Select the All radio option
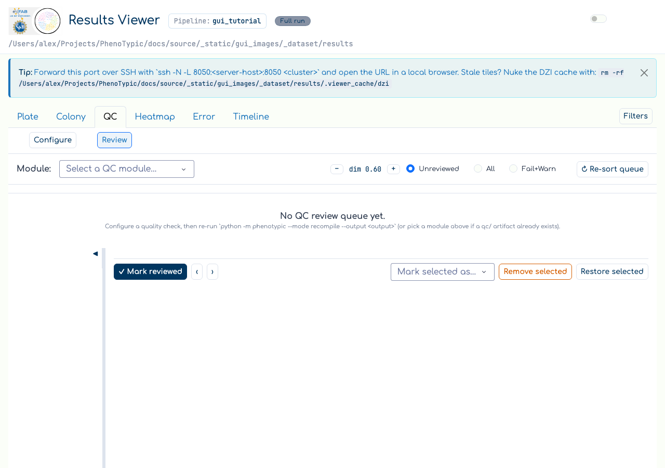665x468 pixels. tap(478, 168)
